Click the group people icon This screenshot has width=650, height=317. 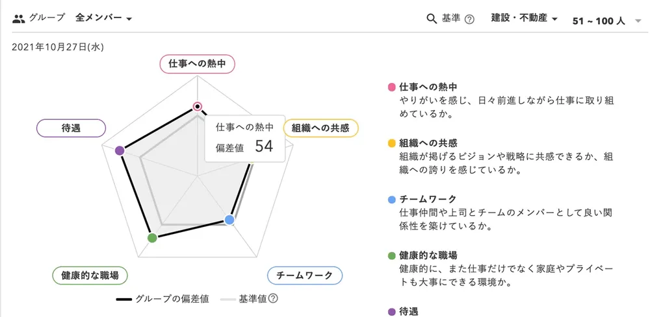(x=19, y=18)
